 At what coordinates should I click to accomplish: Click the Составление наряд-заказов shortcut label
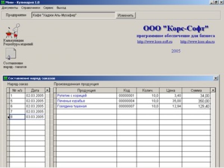[x=15, y=65]
